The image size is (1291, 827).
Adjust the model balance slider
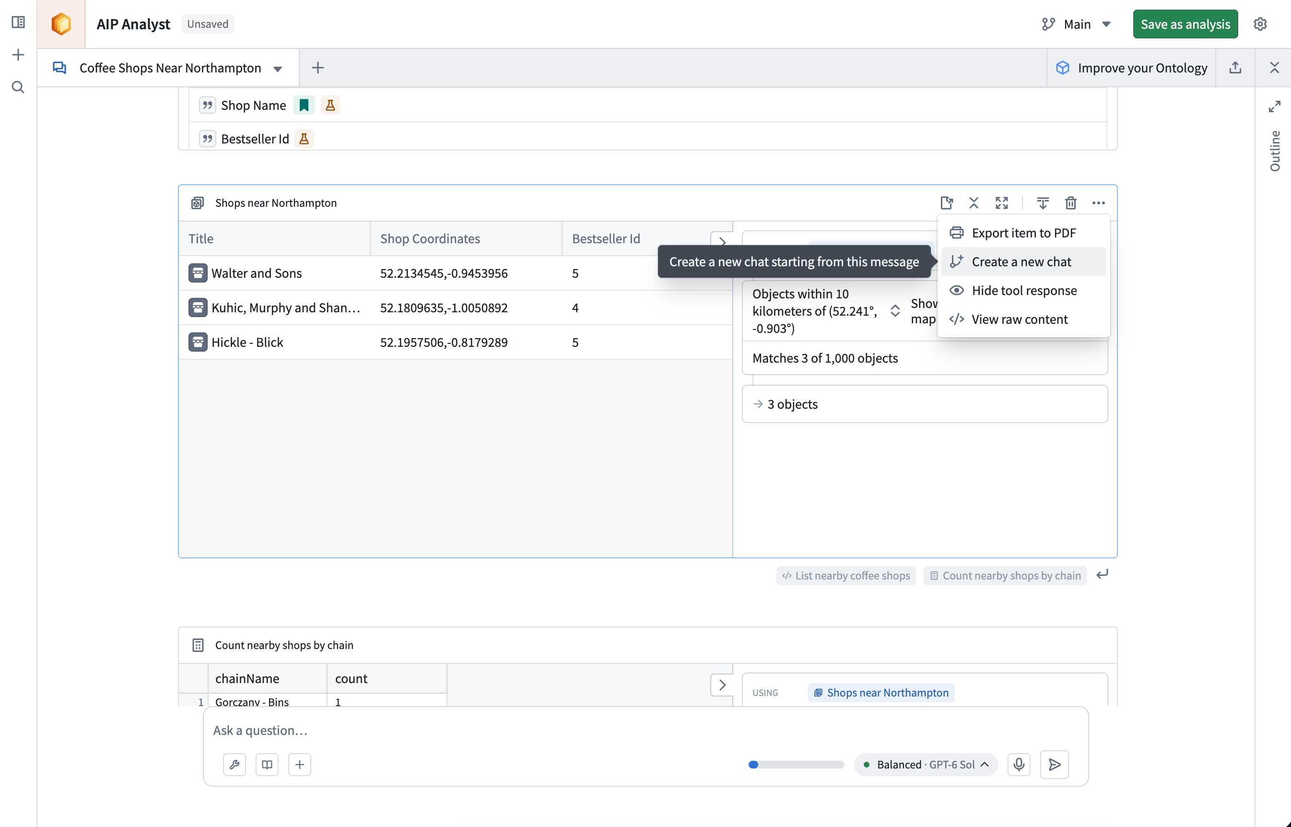click(796, 765)
